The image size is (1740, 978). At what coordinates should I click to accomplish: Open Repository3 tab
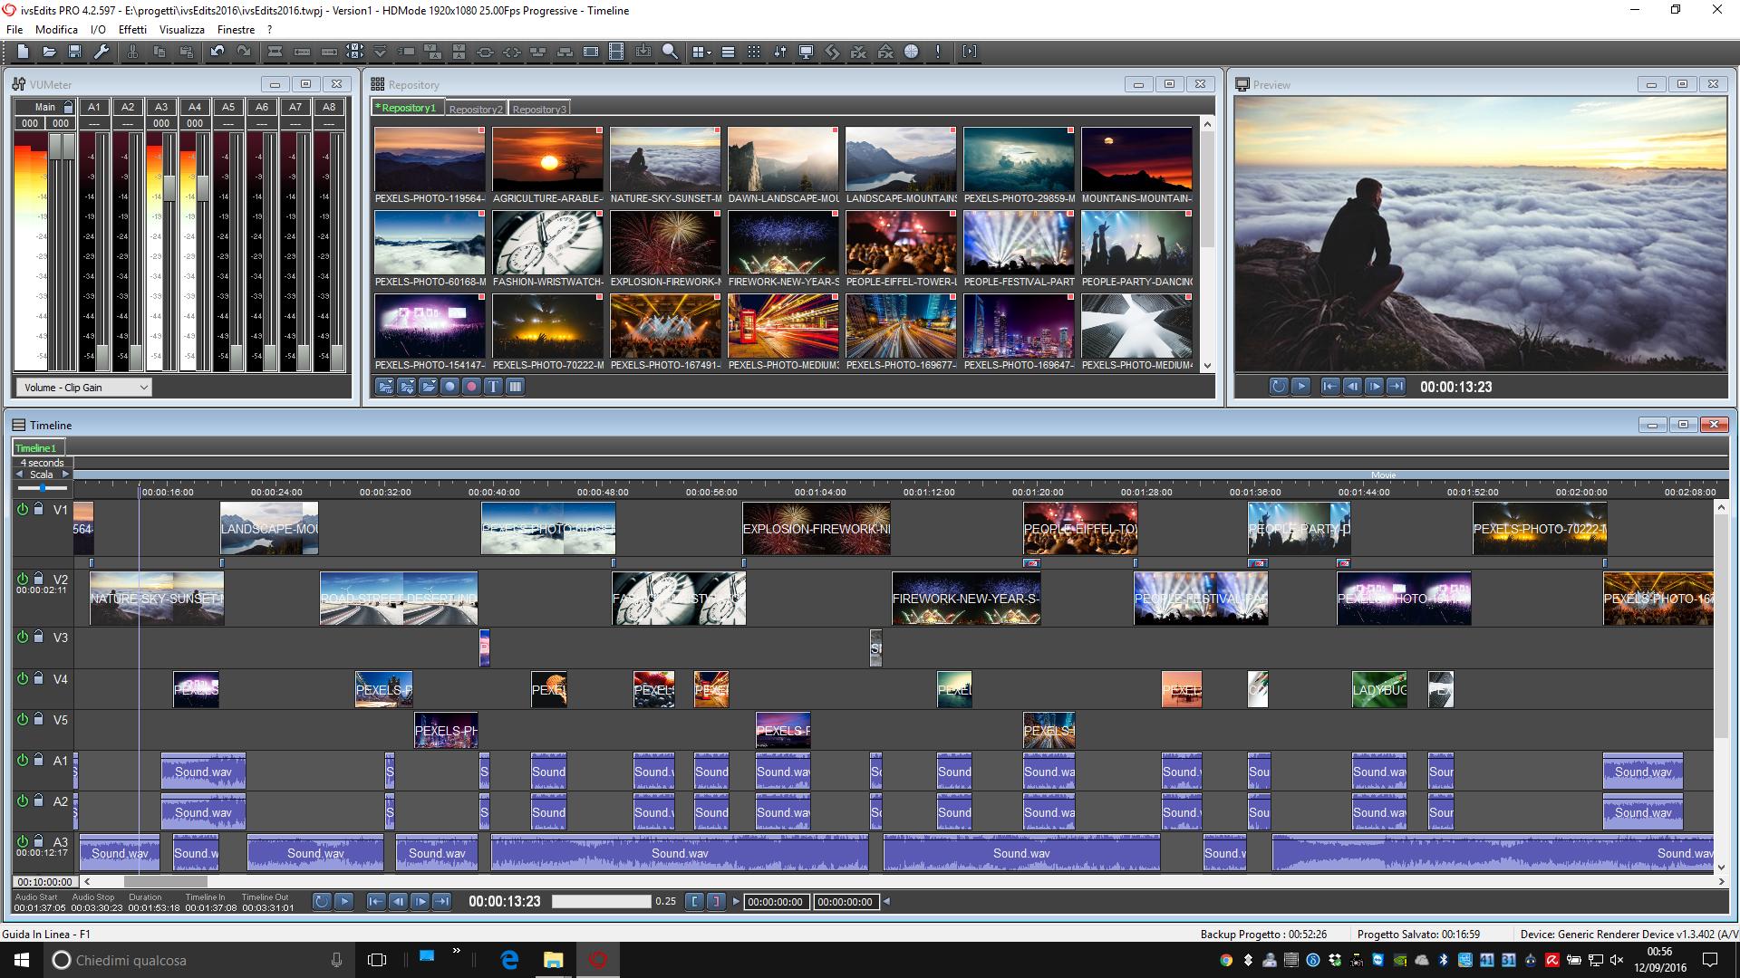tap(539, 109)
